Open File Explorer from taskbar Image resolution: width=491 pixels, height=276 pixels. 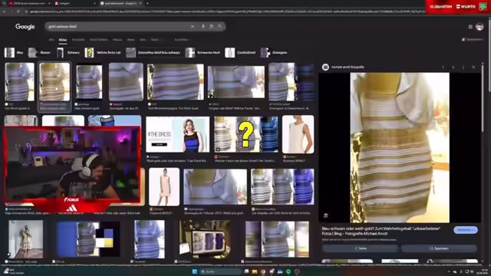[254, 271]
